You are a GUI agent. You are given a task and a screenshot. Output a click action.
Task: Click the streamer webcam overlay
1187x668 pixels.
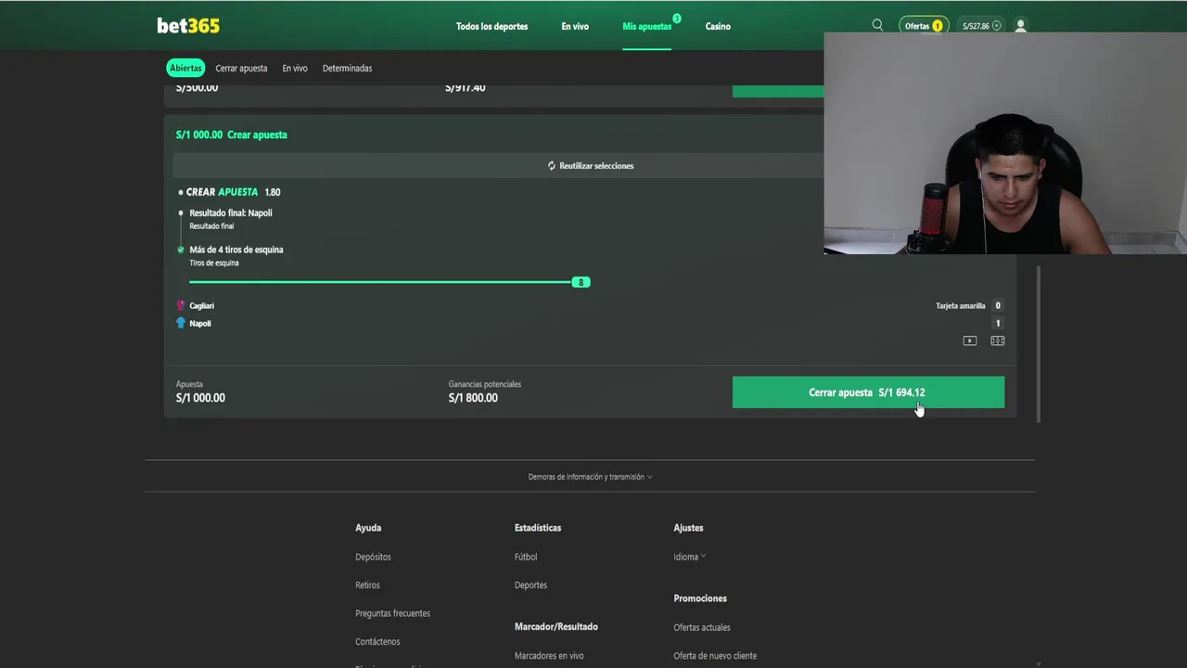click(1005, 143)
